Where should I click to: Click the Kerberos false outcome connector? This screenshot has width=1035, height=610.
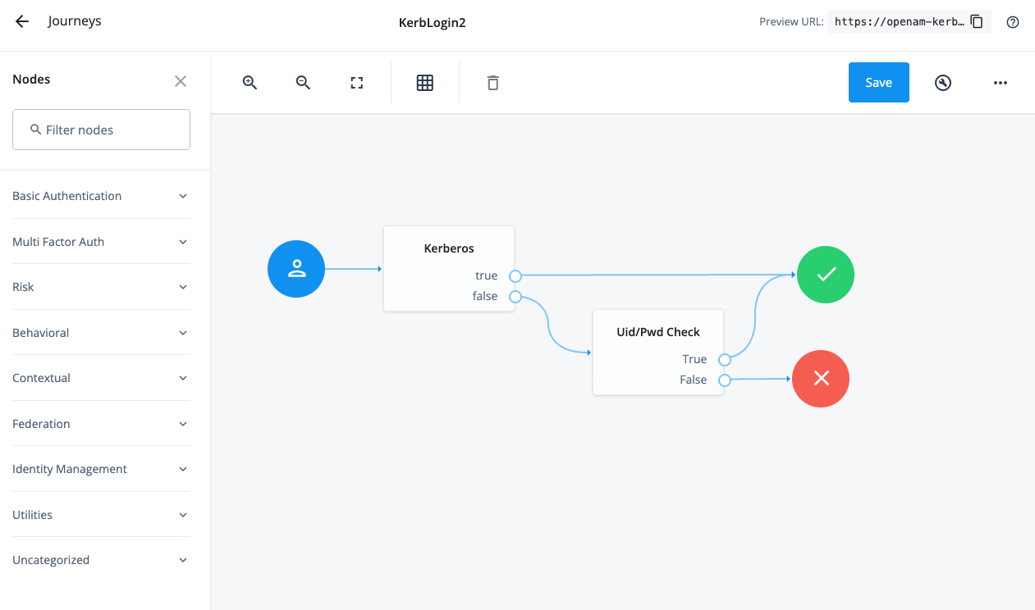(515, 297)
